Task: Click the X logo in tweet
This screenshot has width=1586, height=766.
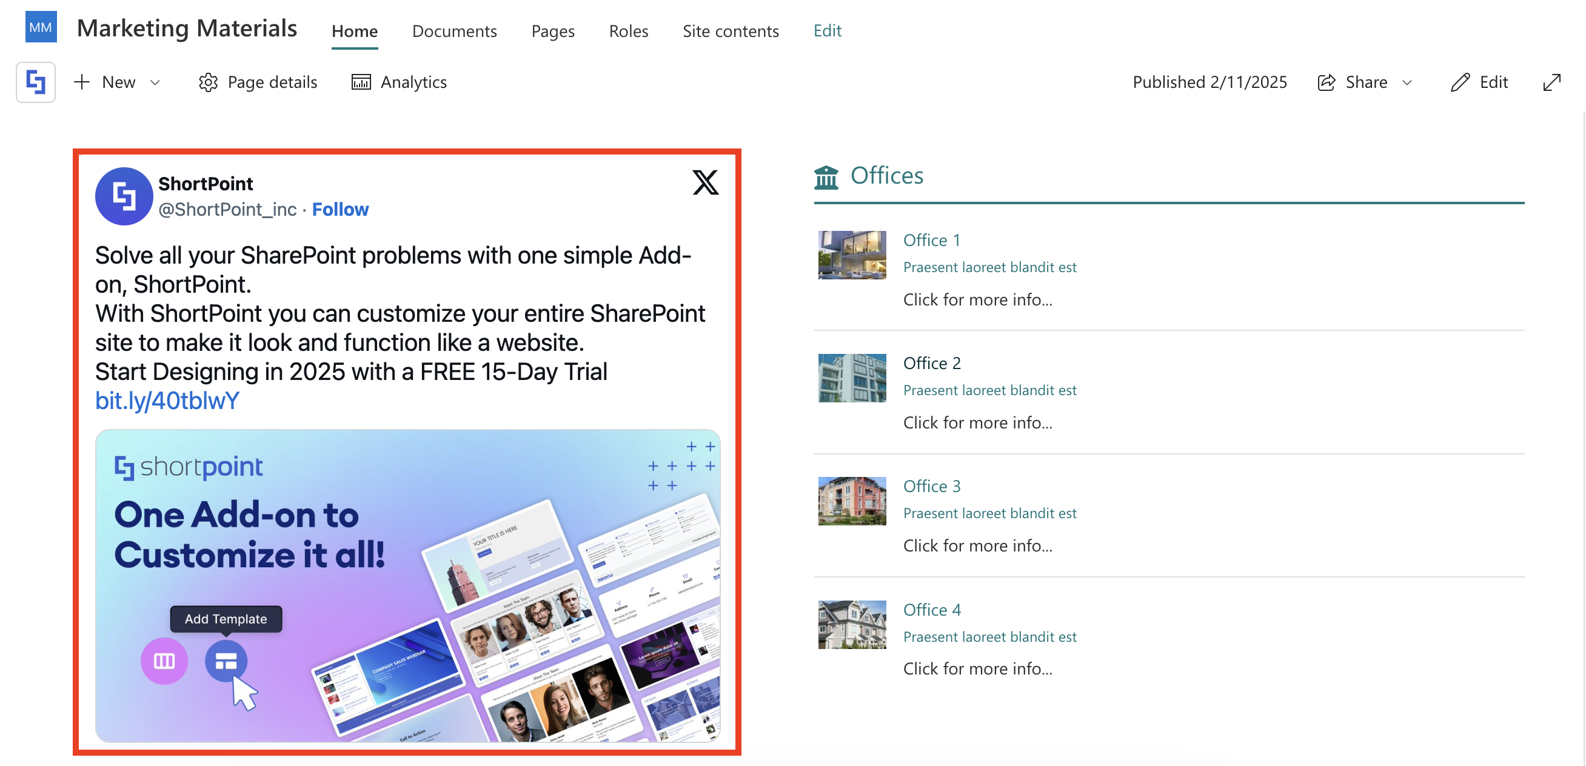Action: (x=705, y=182)
